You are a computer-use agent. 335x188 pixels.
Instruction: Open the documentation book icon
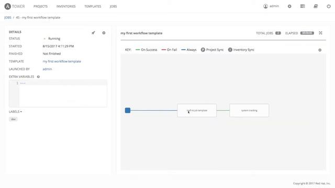316,6
